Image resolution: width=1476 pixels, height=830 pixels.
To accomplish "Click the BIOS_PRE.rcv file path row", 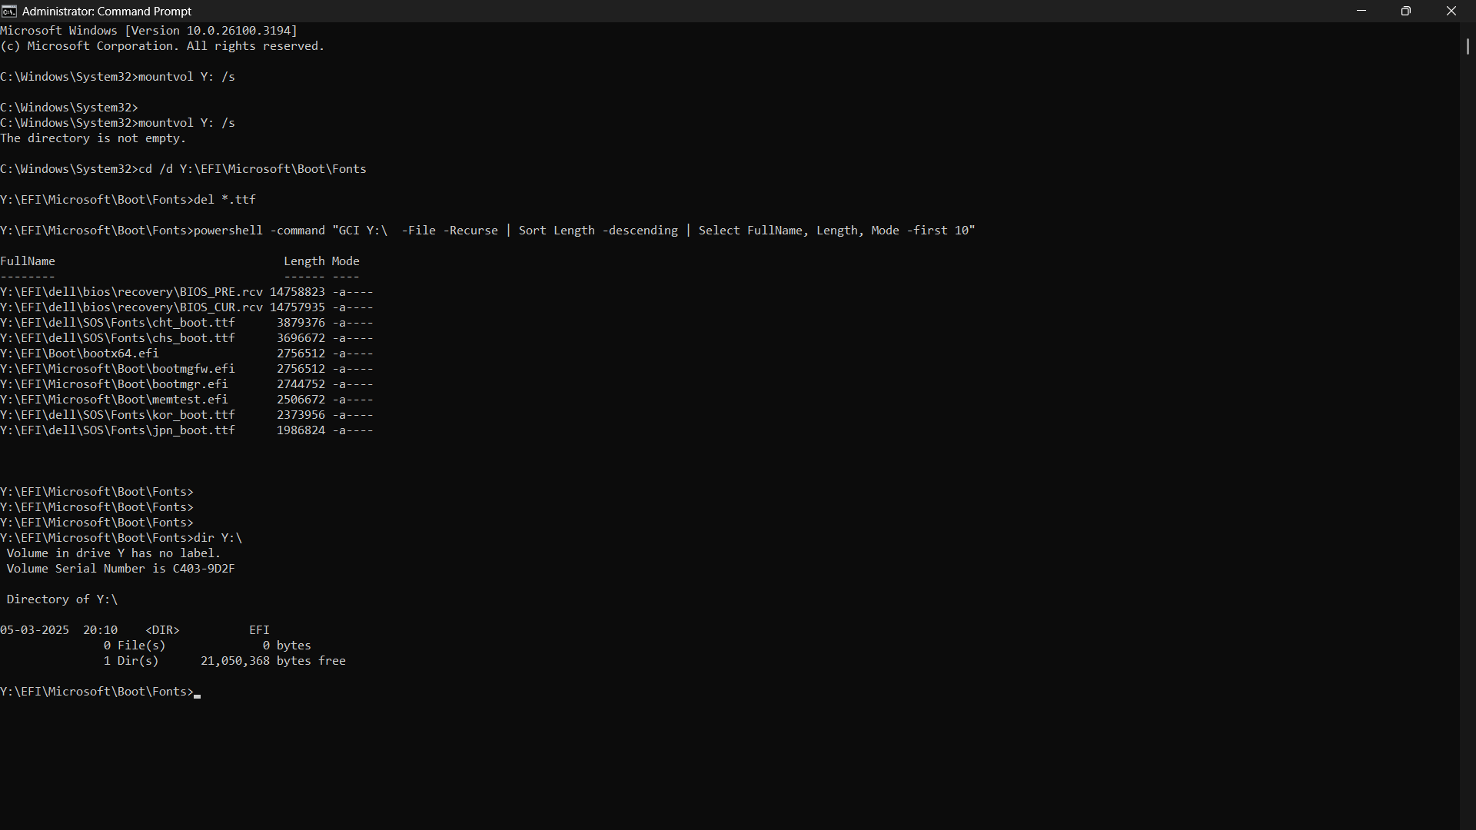I will (187, 292).
